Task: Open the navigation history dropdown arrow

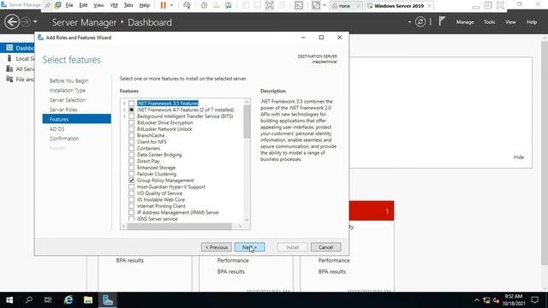Action: 35,22
